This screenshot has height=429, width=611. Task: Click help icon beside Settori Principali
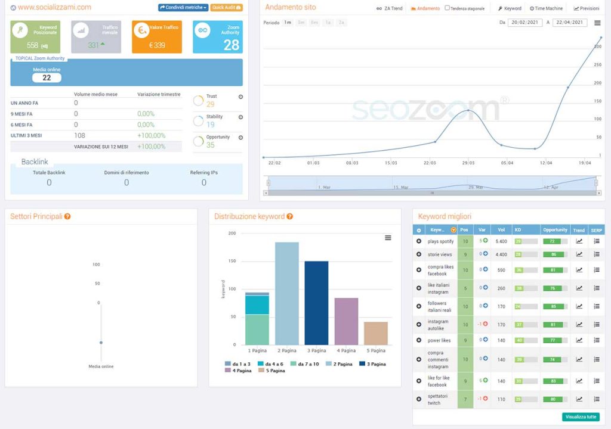[x=67, y=216]
